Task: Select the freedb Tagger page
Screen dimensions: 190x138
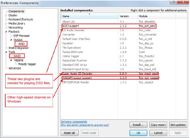Action: click(27, 64)
